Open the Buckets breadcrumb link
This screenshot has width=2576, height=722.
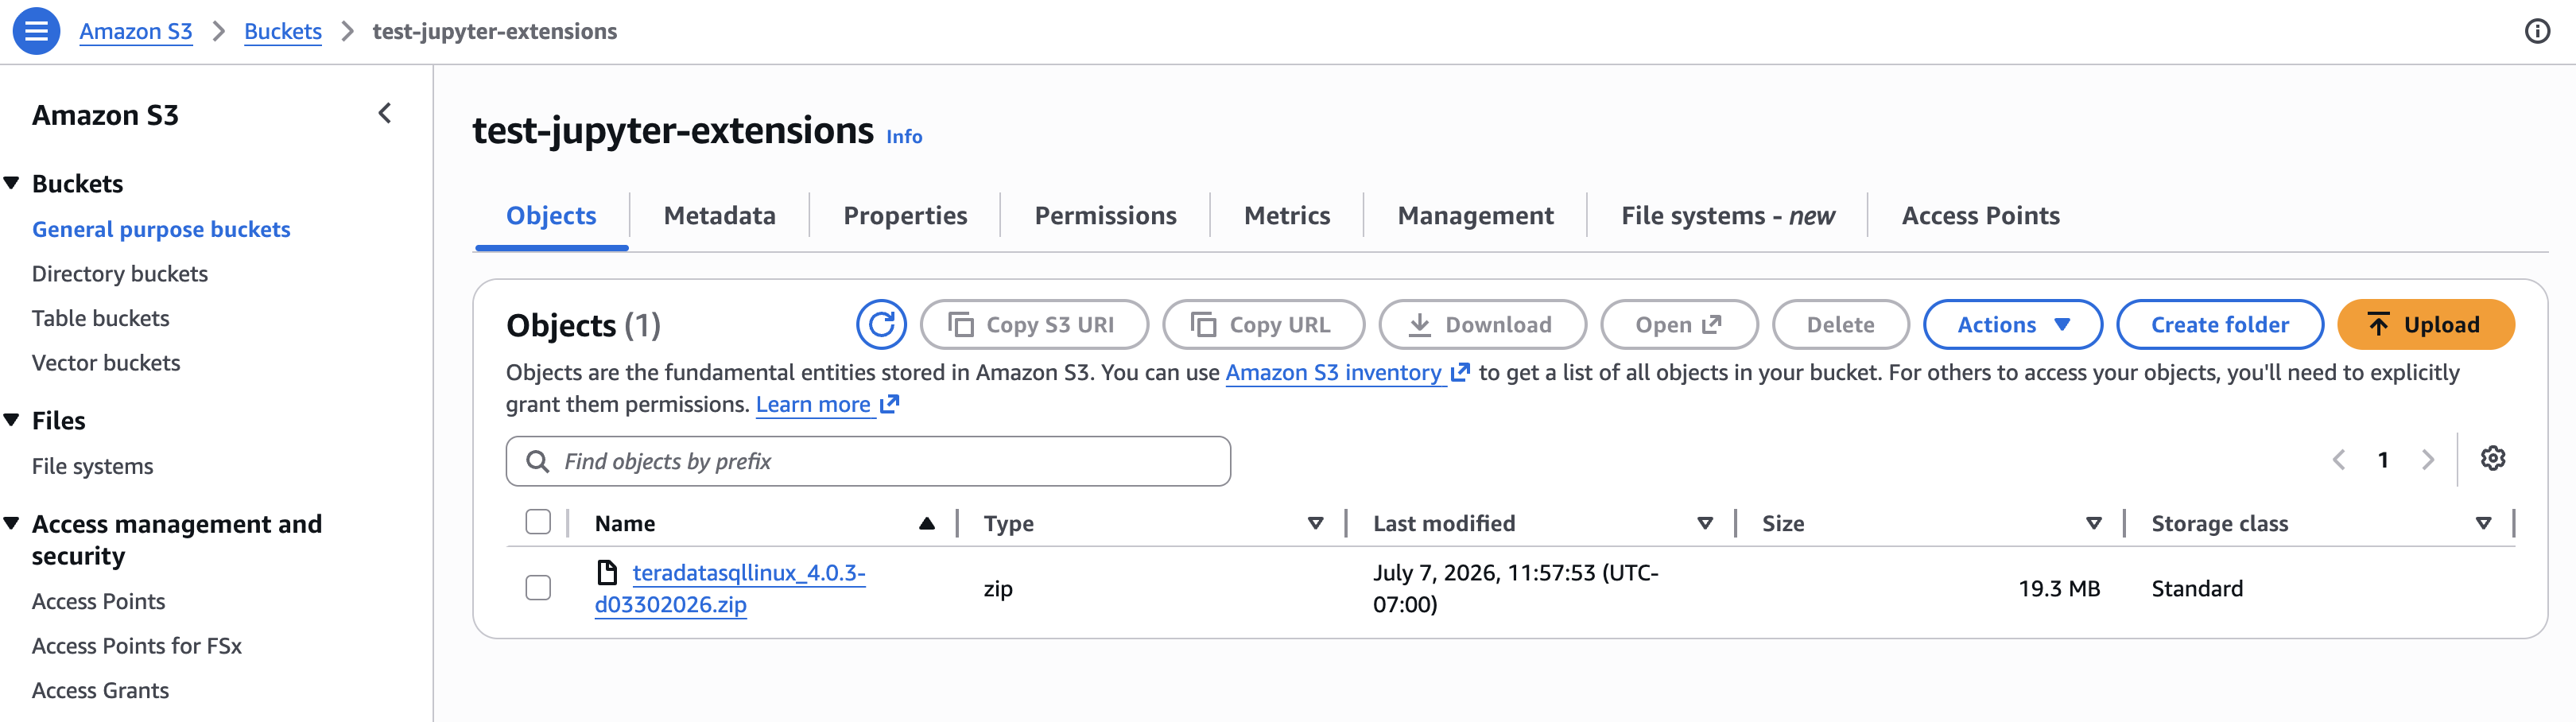pyautogui.click(x=283, y=31)
